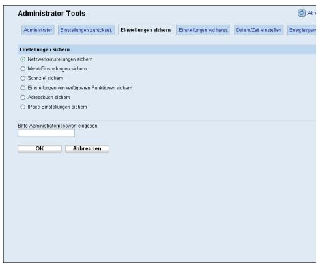Select Scanziel sichern radio button
Image resolution: width=319 pixels, height=263 pixels.
point(23,78)
